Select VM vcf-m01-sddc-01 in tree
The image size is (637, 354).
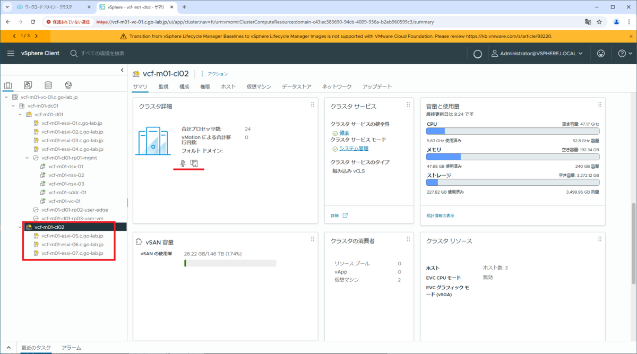[x=67, y=193]
